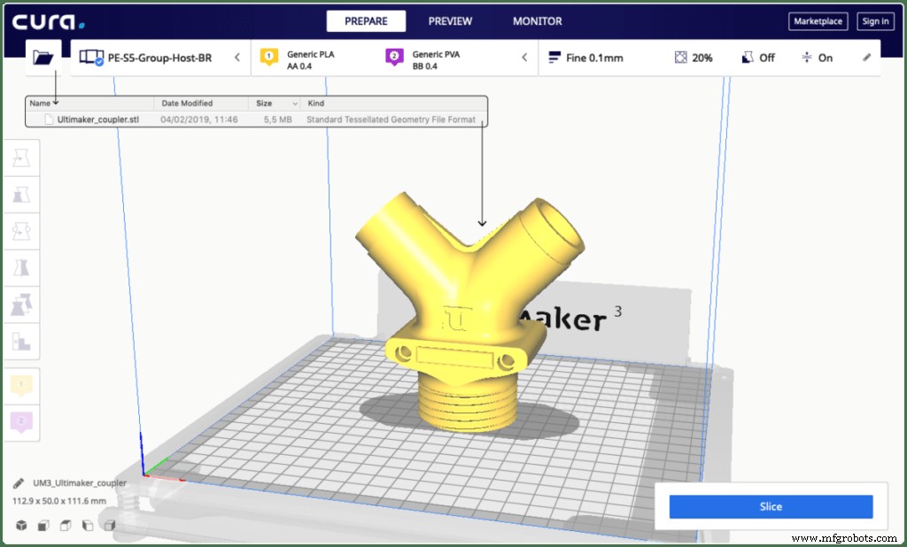Select the Support Blocker tool
This screenshot has width=907, height=547.
point(20,342)
